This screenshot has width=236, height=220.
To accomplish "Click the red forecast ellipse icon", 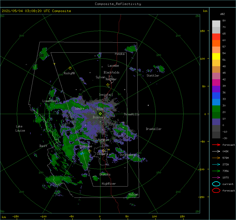I will tap(216, 190).
